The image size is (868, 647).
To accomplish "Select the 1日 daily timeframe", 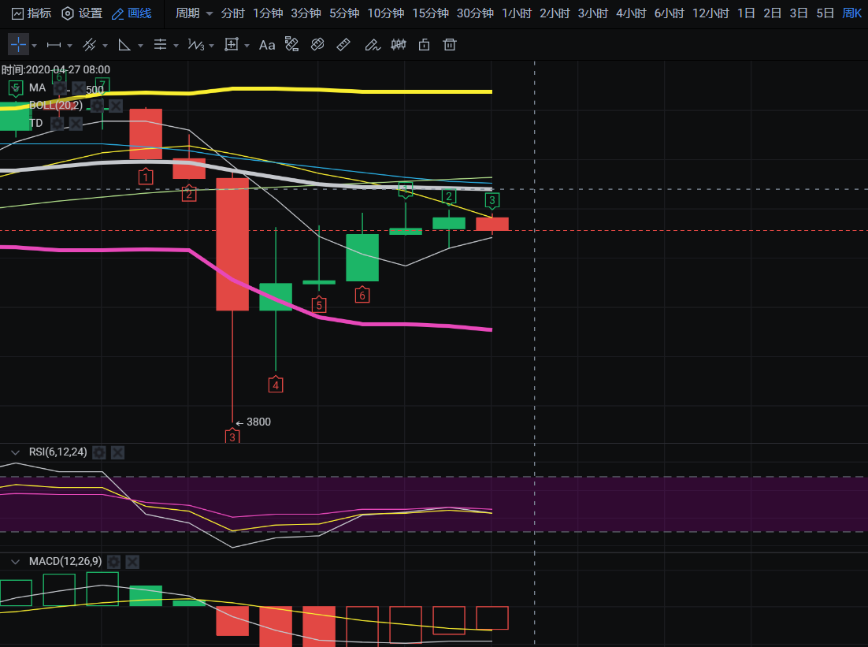I will 745,13.
